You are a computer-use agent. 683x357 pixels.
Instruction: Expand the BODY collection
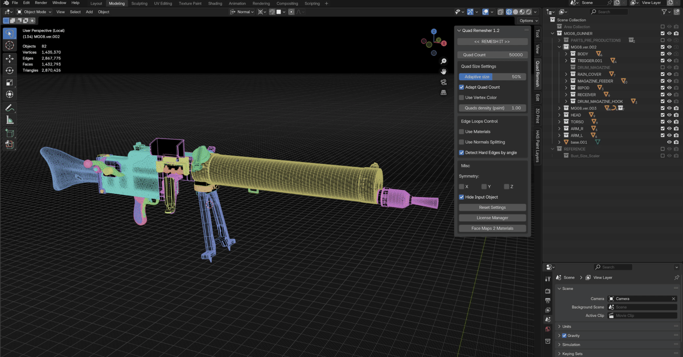click(566, 54)
